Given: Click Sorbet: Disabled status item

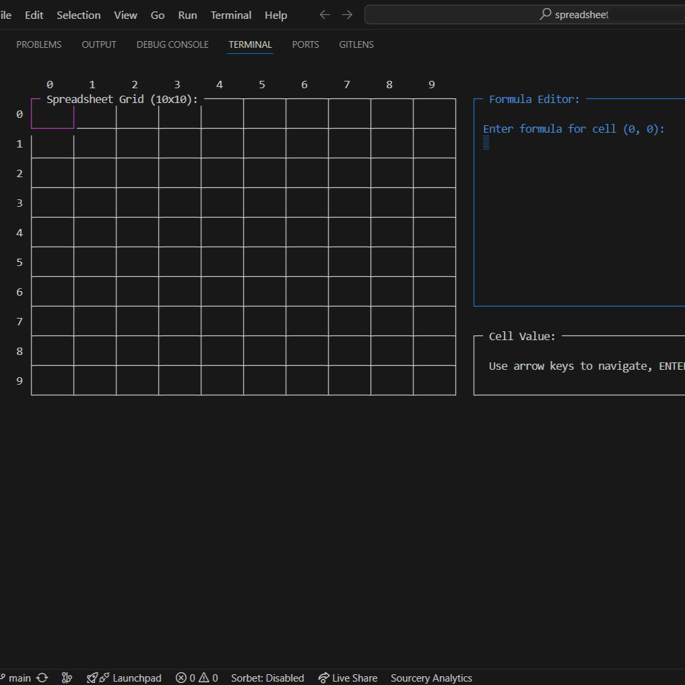Looking at the screenshot, I should coord(267,678).
